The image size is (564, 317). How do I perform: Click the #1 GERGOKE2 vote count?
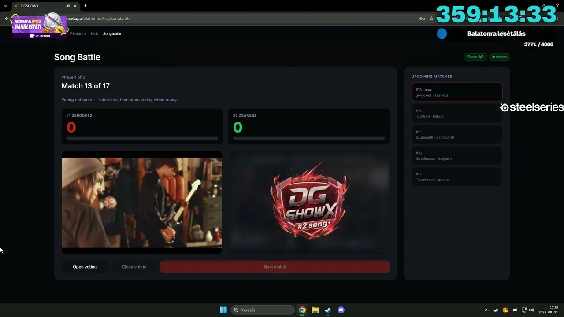(71, 127)
